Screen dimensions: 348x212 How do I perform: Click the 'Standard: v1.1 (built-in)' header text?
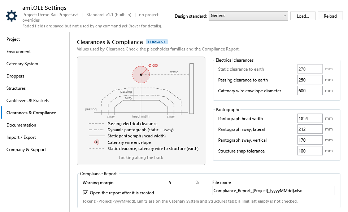coord(109,15)
